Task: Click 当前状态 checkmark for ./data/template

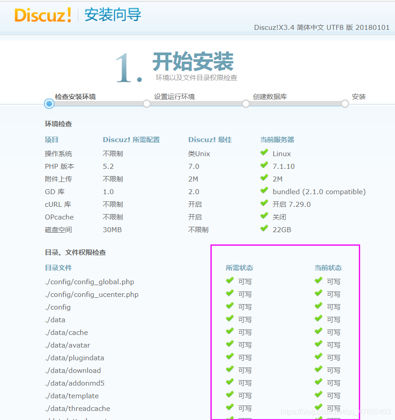Action: [x=319, y=395]
